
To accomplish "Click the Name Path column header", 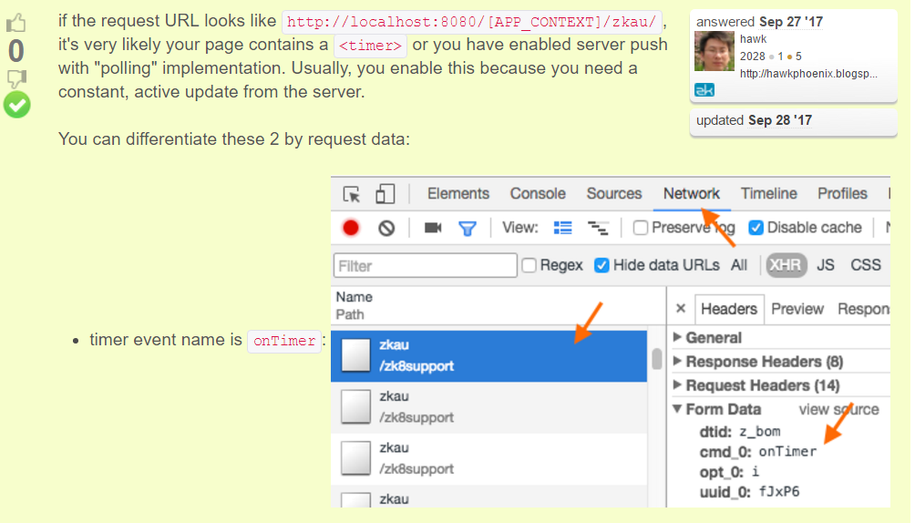I will (498, 306).
